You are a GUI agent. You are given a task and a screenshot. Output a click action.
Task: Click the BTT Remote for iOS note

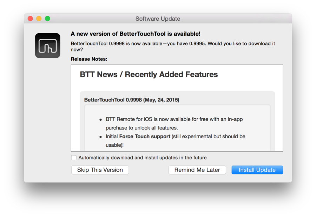(174, 123)
